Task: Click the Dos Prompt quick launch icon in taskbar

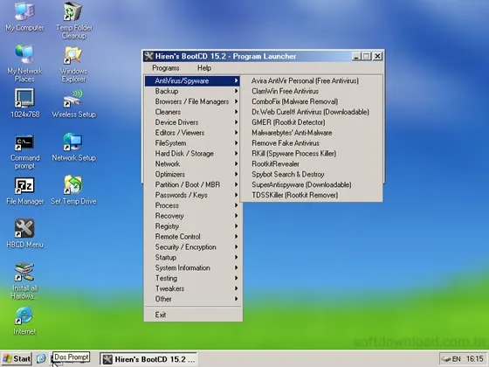Action: [53, 359]
